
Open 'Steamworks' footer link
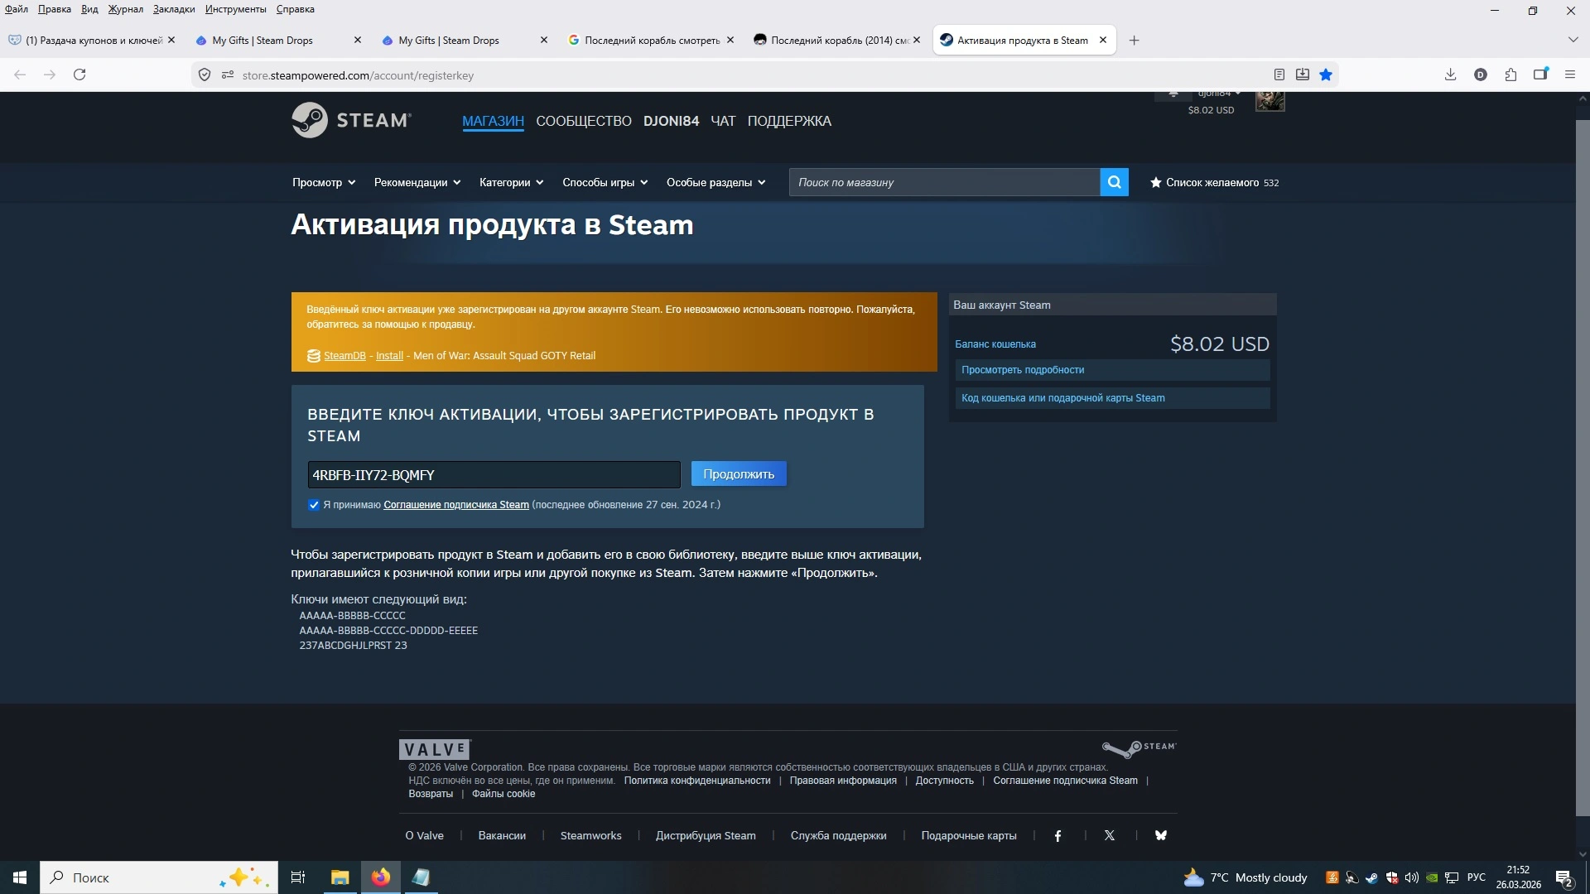click(x=591, y=836)
